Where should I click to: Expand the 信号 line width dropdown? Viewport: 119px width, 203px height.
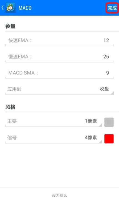pos(54,138)
